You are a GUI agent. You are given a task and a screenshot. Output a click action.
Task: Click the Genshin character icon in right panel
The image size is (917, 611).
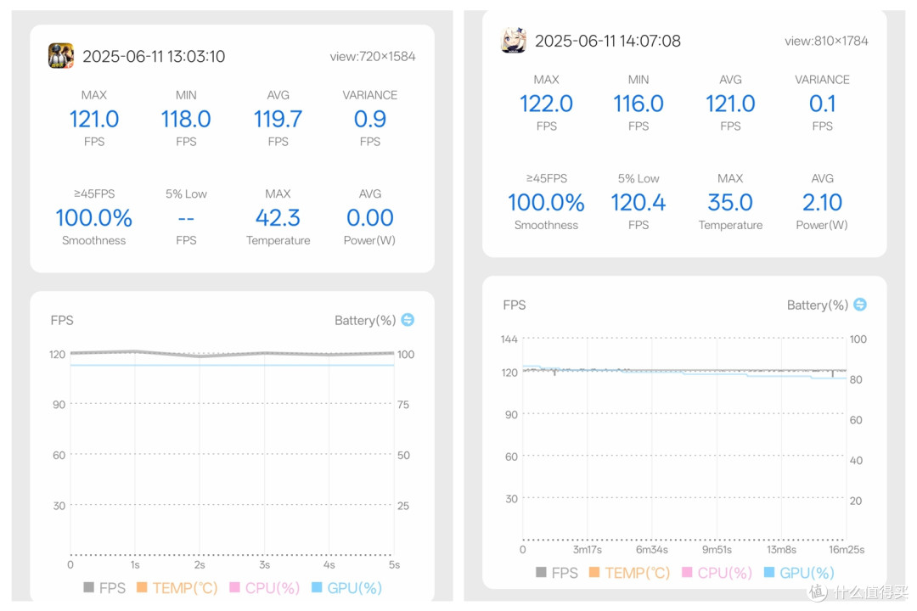coord(514,41)
